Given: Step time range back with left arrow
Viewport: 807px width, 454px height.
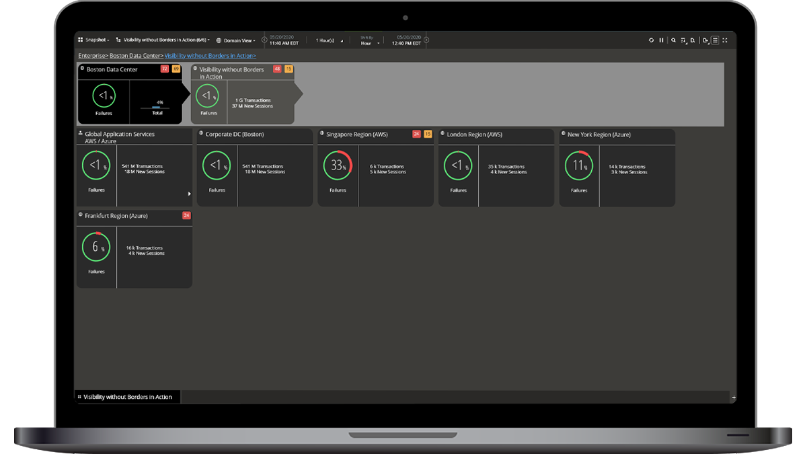Looking at the screenshot, I should coord(264,40).
